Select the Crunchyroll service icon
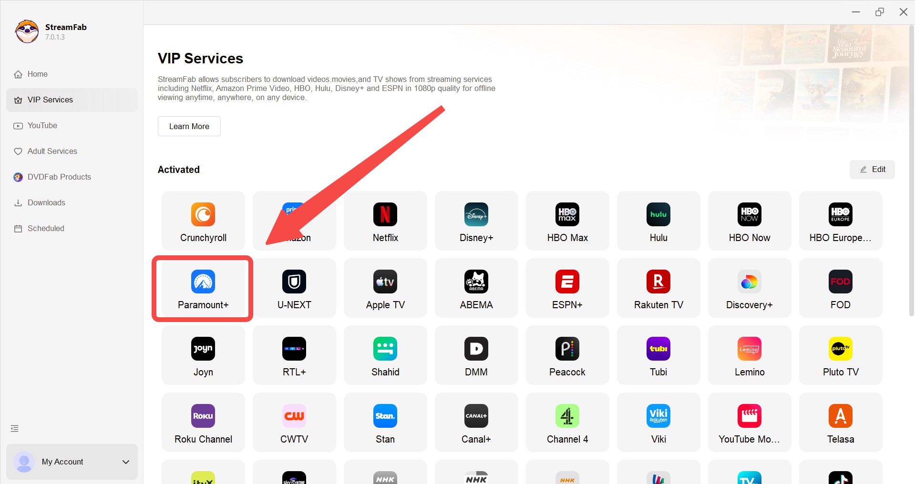 coord(203,221)
